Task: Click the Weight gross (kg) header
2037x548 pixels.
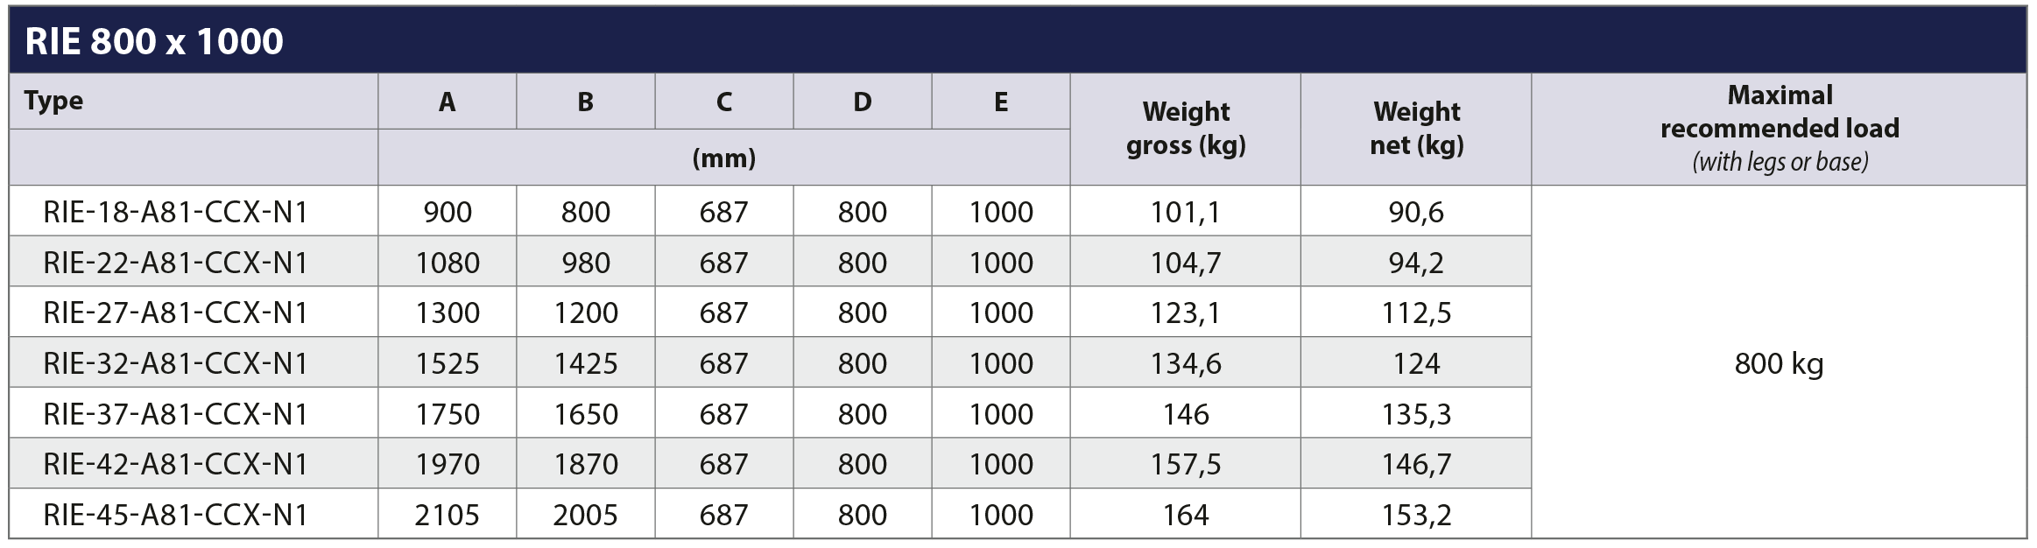Action: coord(1185,129)
